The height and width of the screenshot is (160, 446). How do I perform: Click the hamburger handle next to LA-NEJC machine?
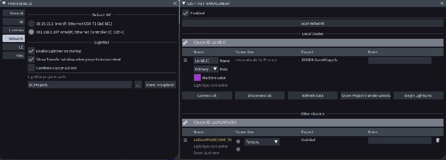(185, 60)
